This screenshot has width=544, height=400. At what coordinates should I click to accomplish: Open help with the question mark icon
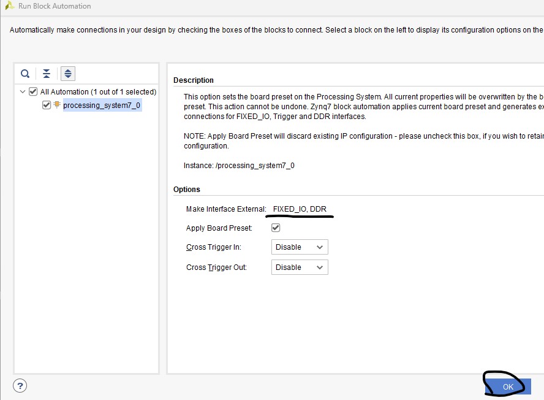click(20, 386)
